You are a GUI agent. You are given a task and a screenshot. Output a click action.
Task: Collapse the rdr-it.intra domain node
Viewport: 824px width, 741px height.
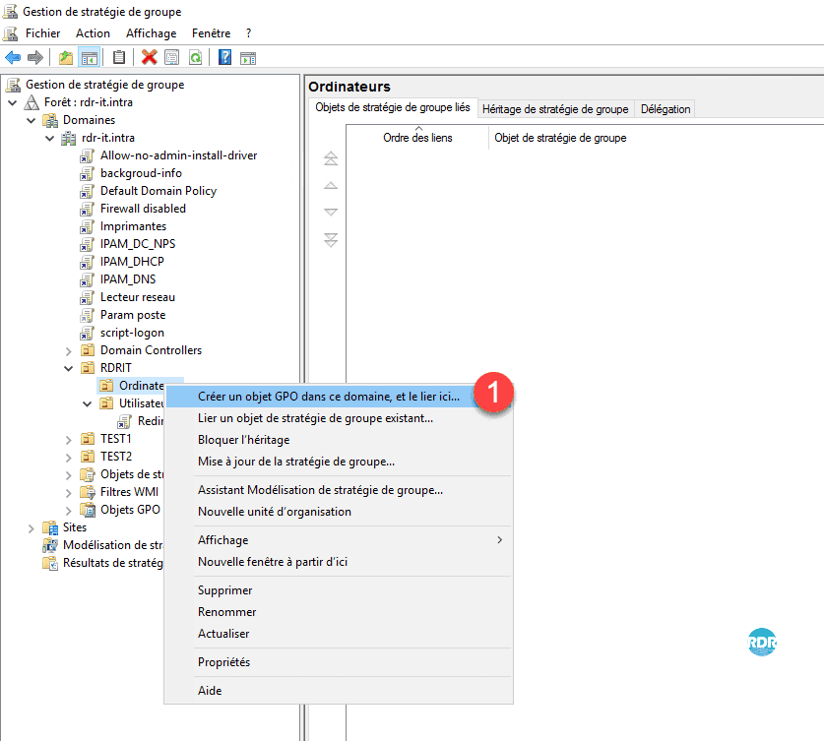pyautogui.click(x=50, y=138)
